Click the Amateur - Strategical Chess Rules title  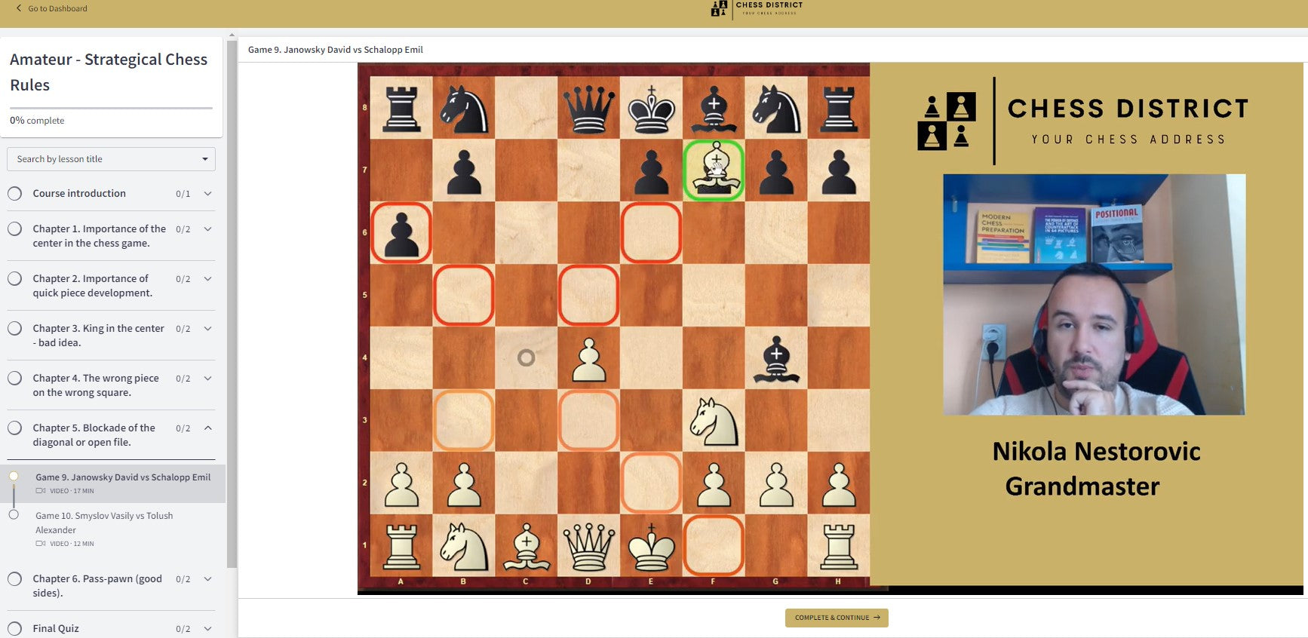109,72
